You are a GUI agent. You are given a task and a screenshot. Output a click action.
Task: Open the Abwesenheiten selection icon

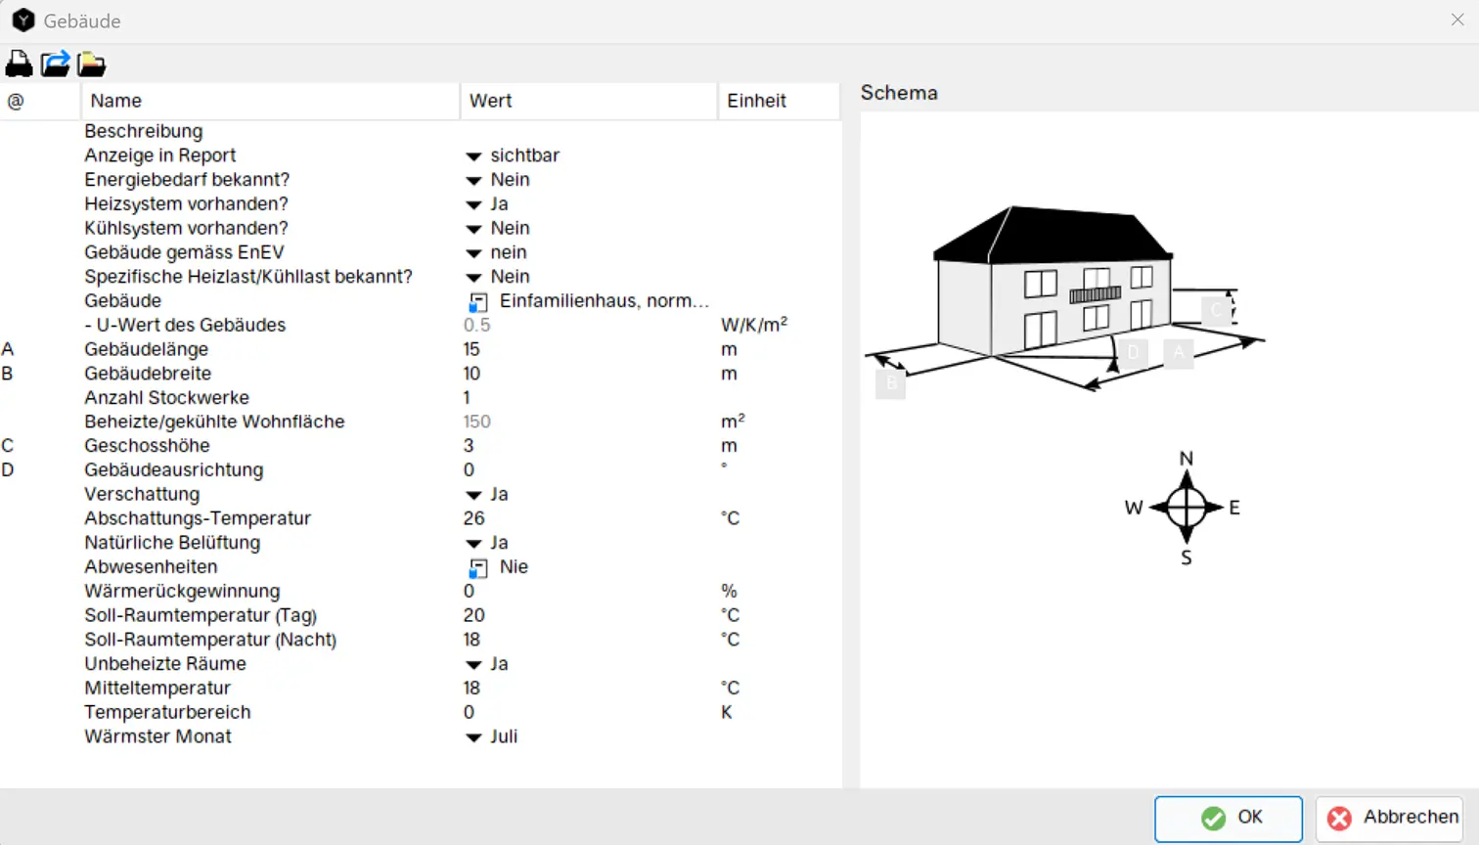tap(477, 568)
